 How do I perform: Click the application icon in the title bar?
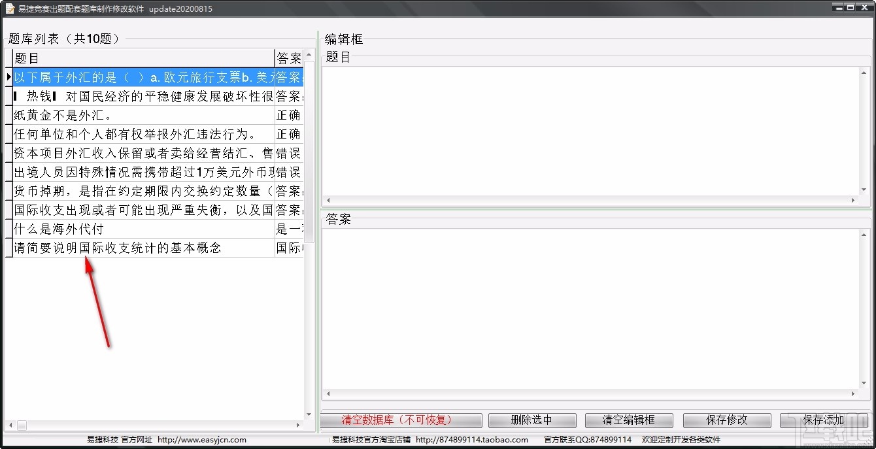coord(8,7)
